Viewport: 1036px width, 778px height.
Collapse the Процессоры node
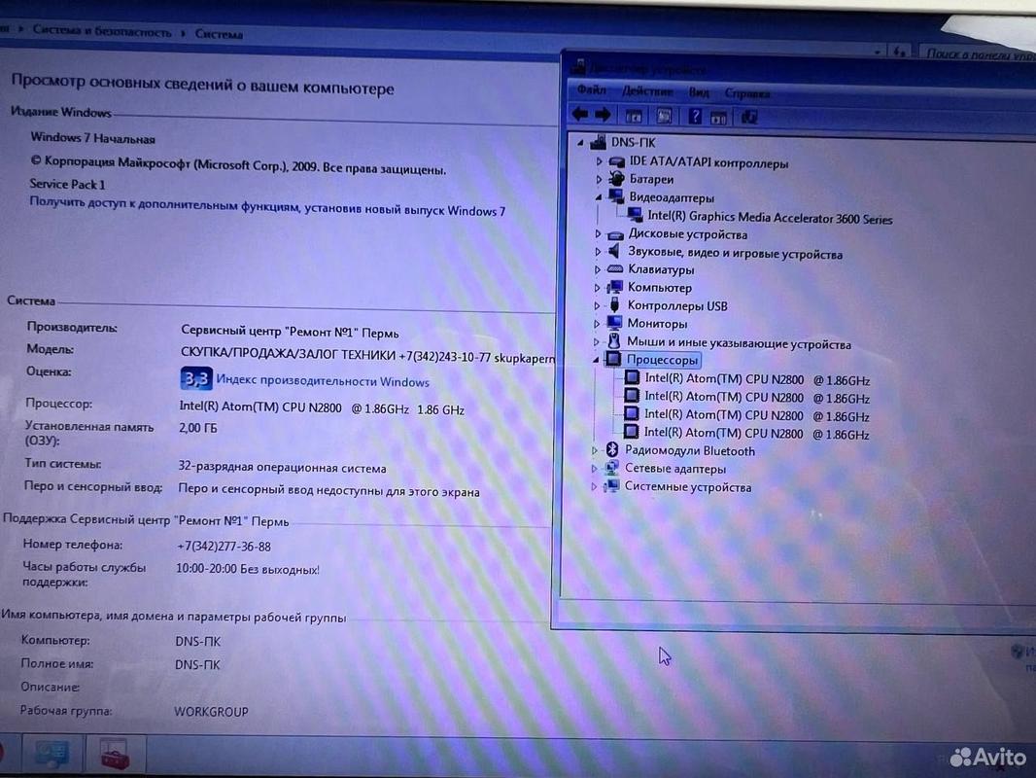pos(596,360)
